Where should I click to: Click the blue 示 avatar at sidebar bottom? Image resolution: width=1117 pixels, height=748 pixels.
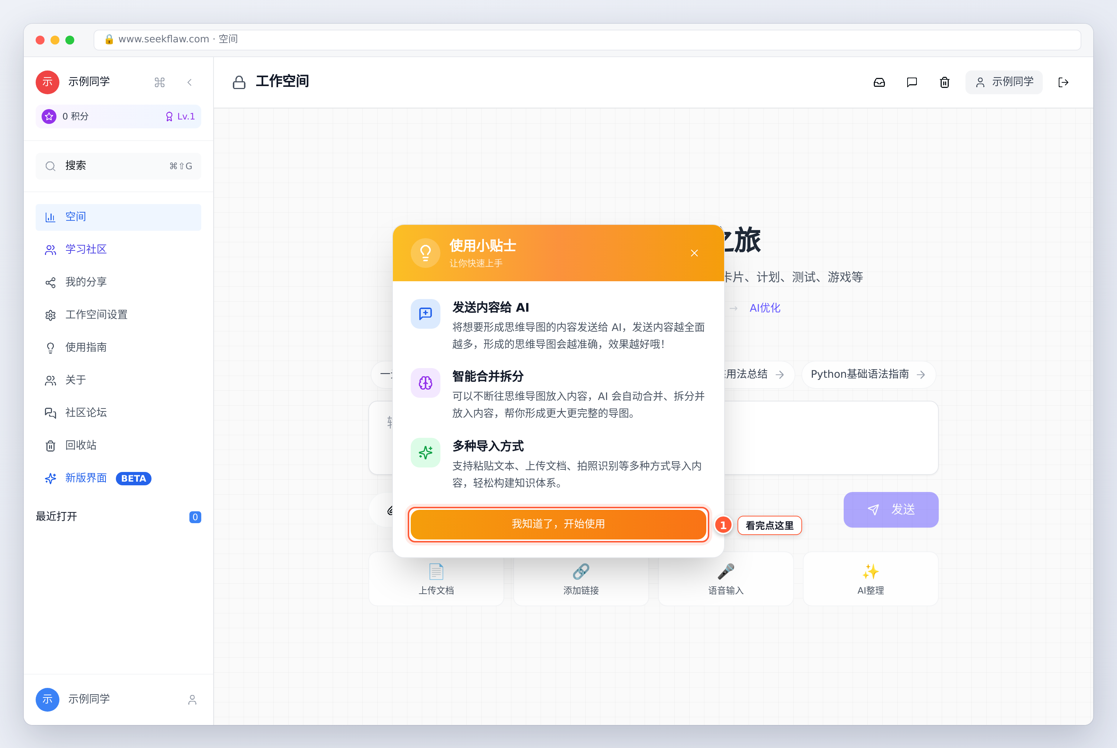click(48, 699)
